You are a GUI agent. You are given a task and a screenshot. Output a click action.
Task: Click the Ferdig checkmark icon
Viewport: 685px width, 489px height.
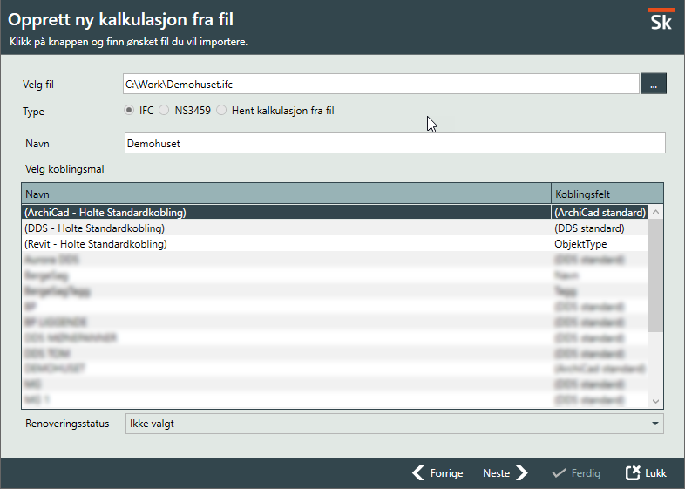point(560,473)
